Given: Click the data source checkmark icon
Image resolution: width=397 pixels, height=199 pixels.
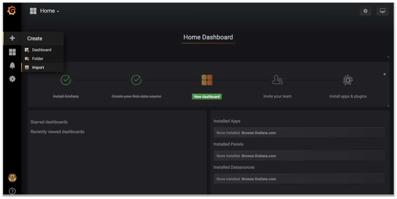Looking at the screenshot, I should click(136, 80).
